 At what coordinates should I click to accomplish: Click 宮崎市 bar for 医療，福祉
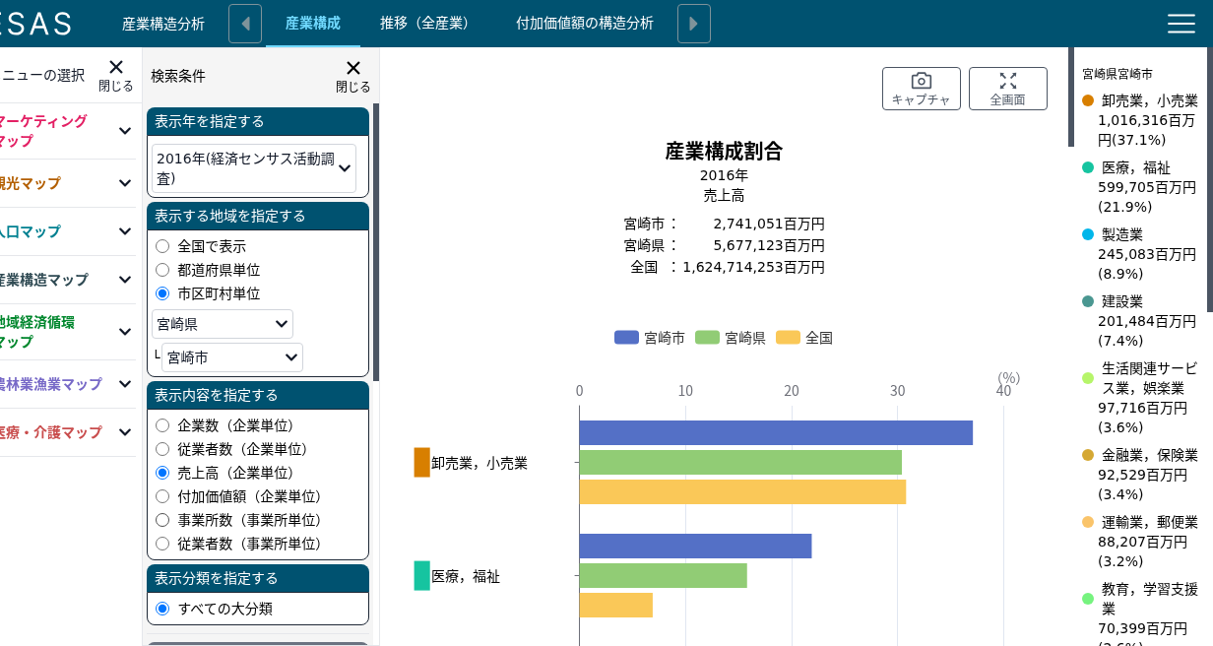[695, 547]
